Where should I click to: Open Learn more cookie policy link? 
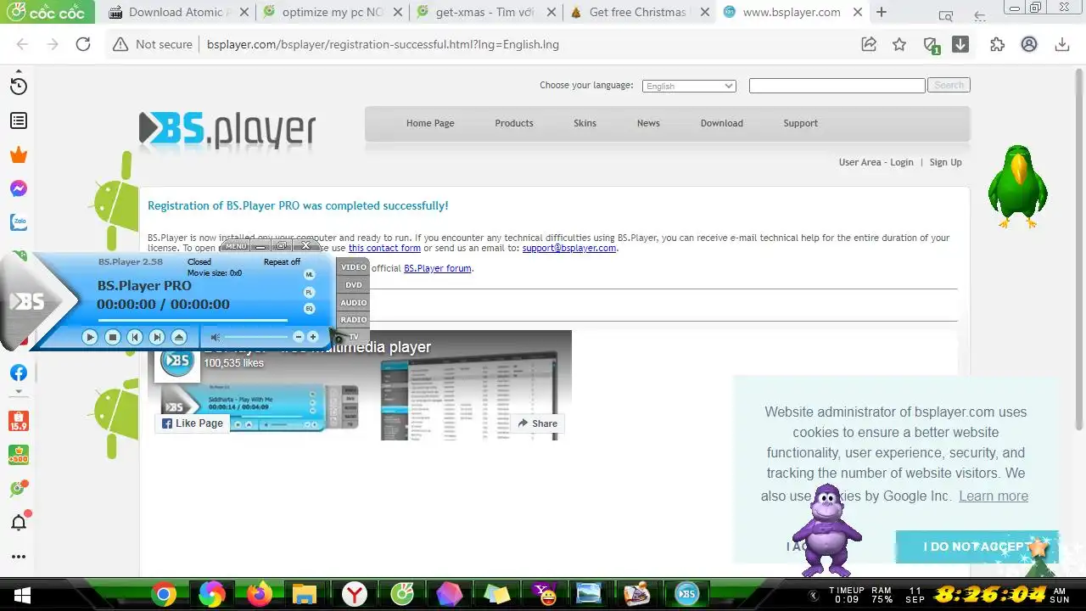(x=994, y=496)
